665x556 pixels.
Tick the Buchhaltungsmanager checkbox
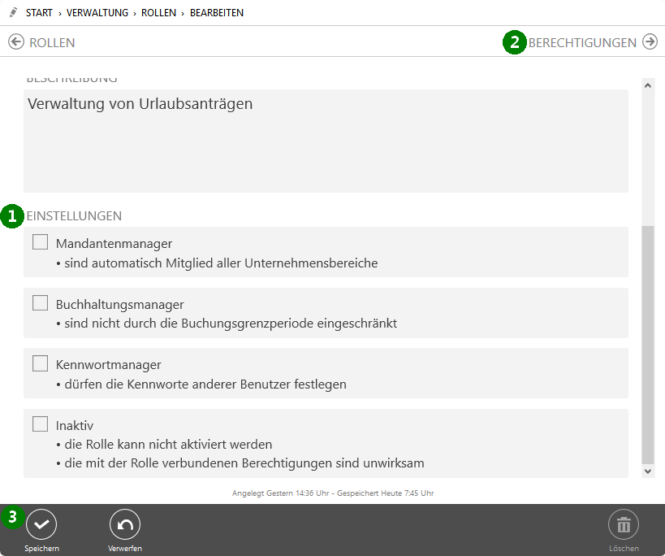pos(41,303)
